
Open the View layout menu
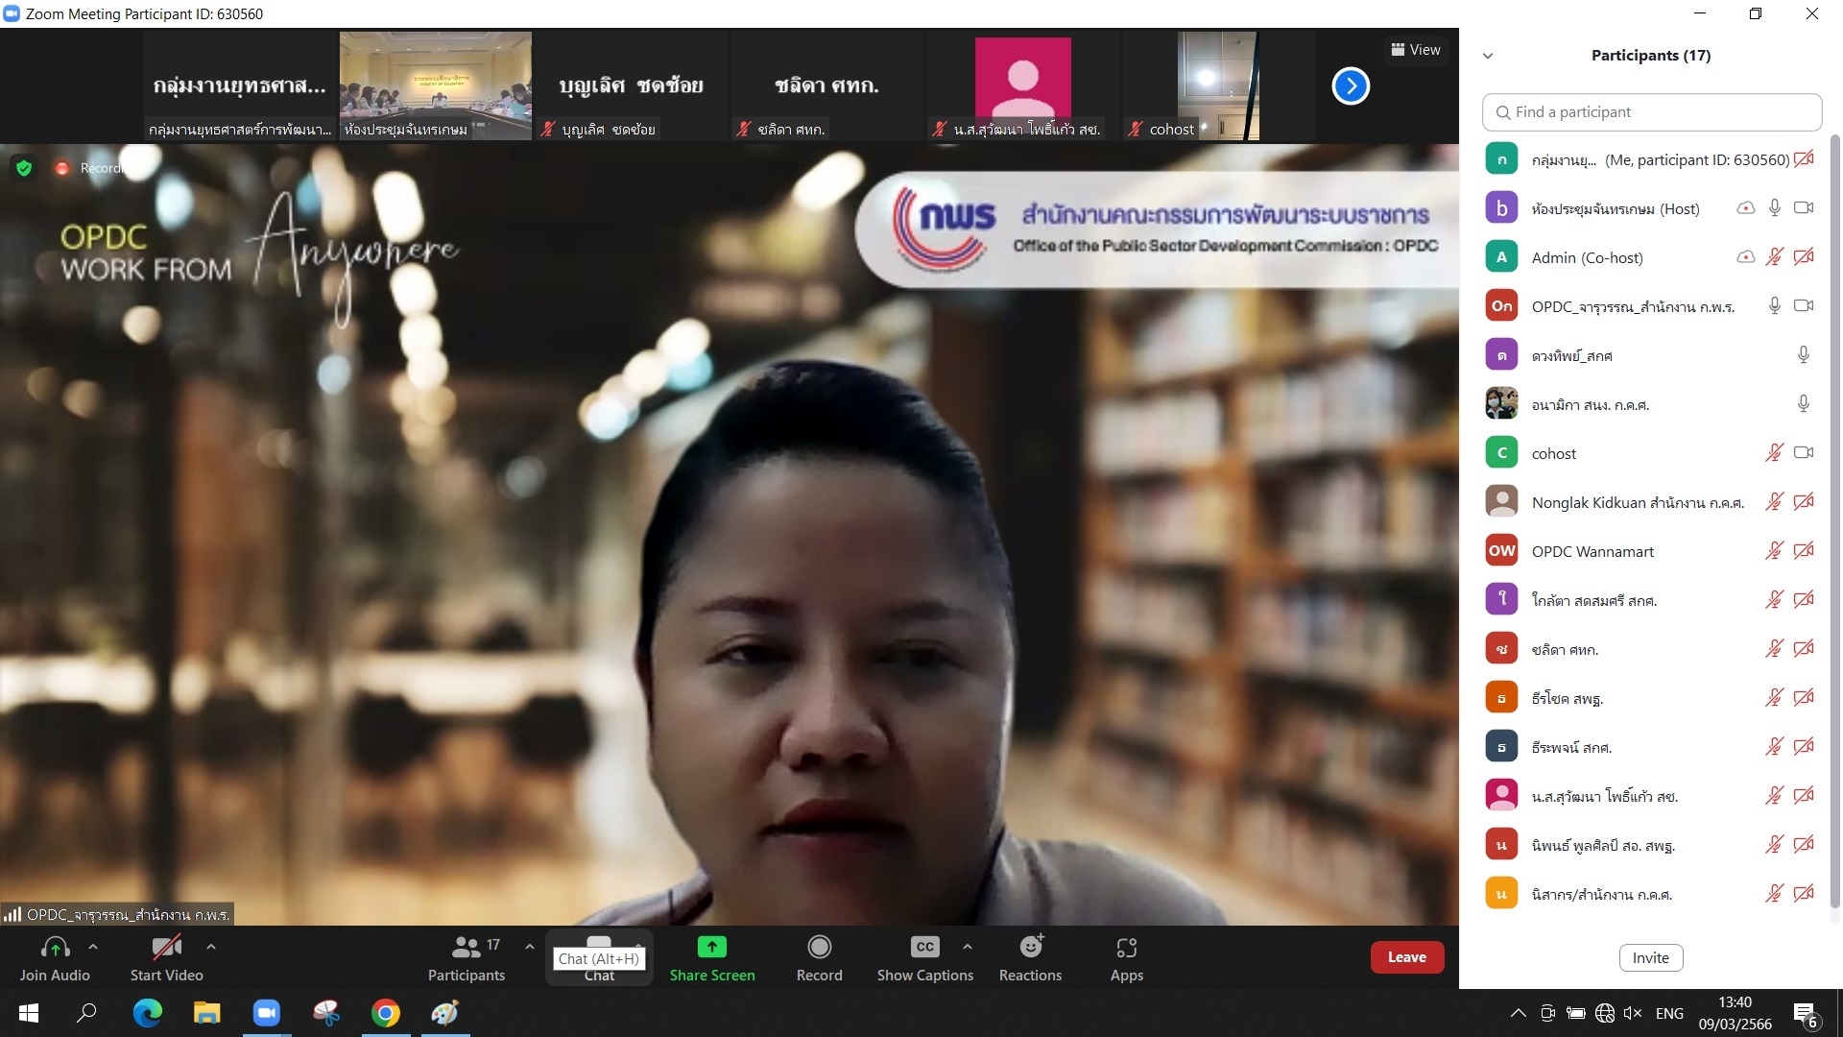click(1416, 50)
